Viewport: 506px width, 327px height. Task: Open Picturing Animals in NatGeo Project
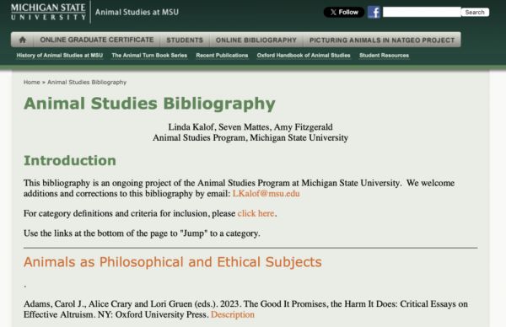click(x=382, y=40)
